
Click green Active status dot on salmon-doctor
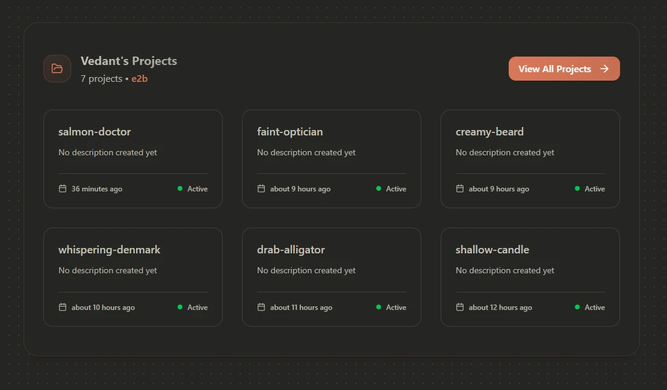pos(180,188)
